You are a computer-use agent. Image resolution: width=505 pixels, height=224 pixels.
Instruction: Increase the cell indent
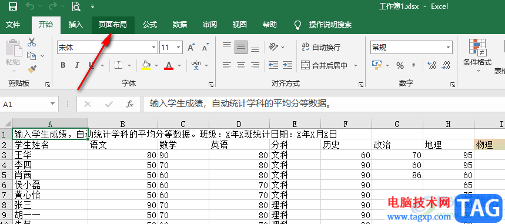click(287, 65)
